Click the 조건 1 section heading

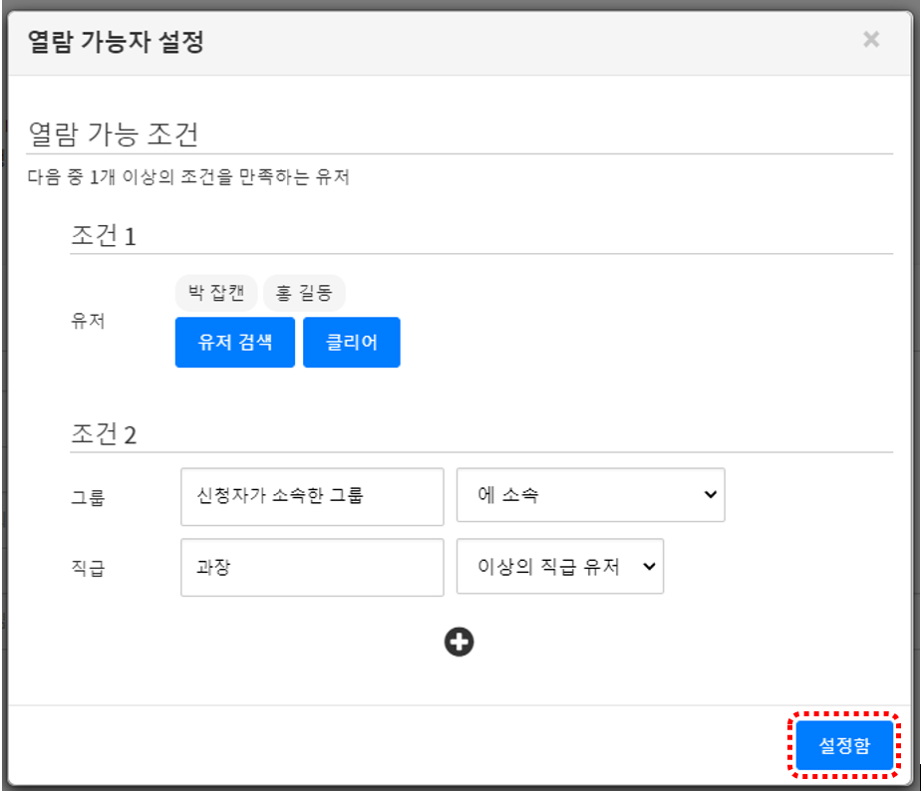point(103,236)
